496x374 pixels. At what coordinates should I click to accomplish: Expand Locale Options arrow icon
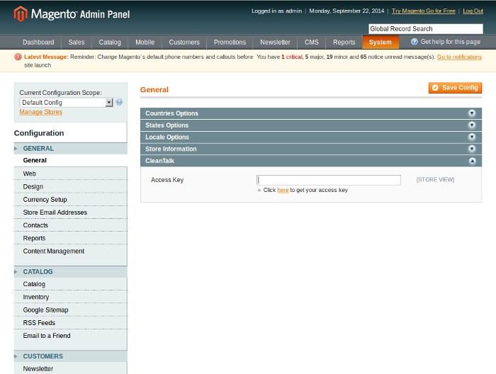tap(472, 137)
